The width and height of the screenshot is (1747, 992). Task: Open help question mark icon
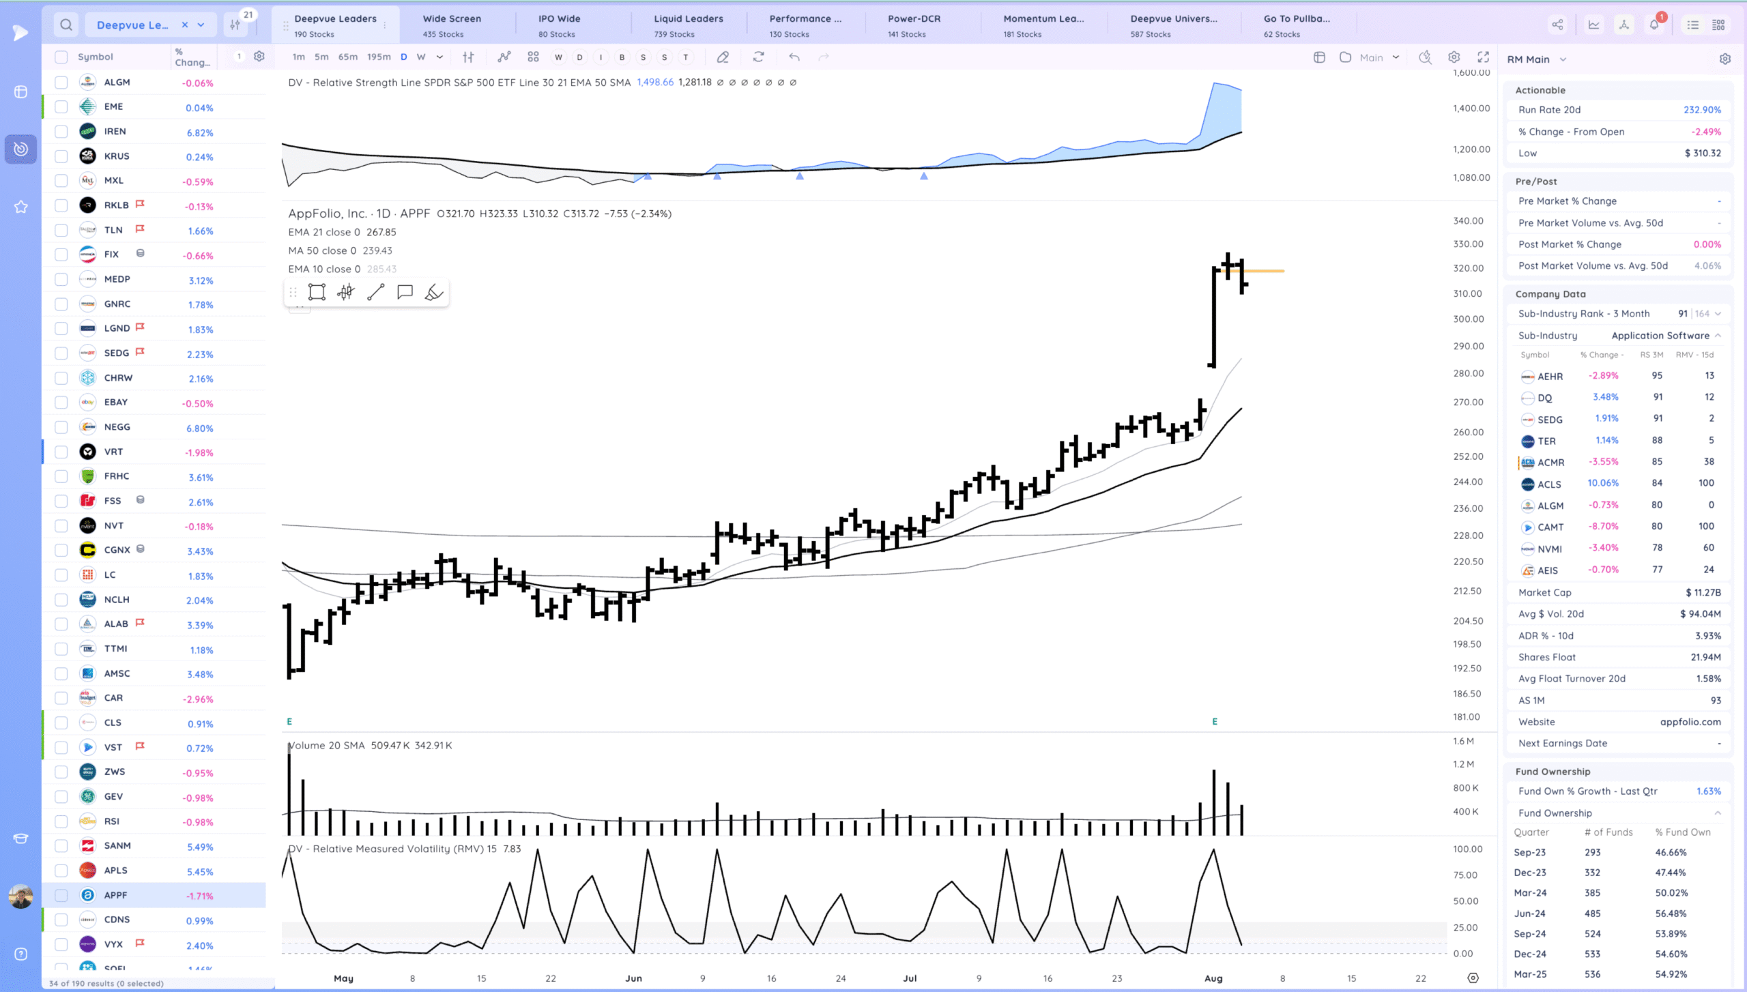tap(20, 954)
